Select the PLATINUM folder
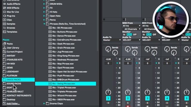191x107 pixels. coord(10,75)
